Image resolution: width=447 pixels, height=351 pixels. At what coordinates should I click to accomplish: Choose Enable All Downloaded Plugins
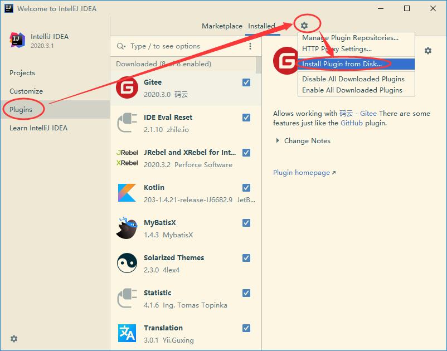tap(356, 90)
